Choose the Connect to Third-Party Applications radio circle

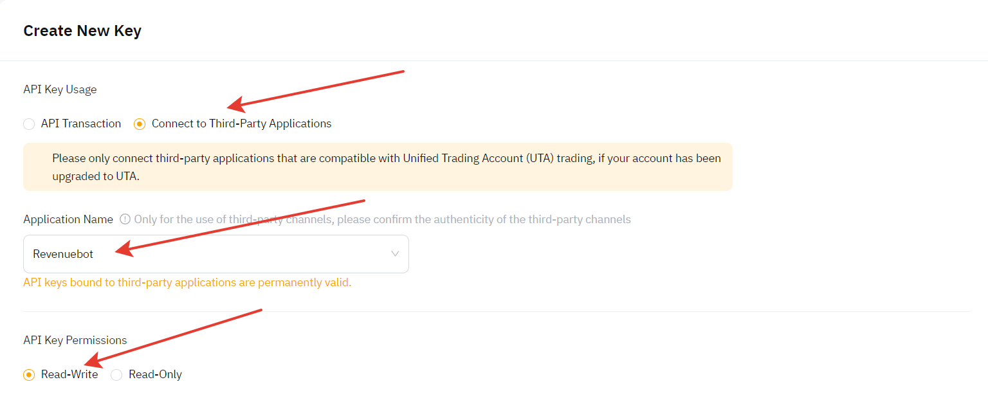tap(140, 124)
